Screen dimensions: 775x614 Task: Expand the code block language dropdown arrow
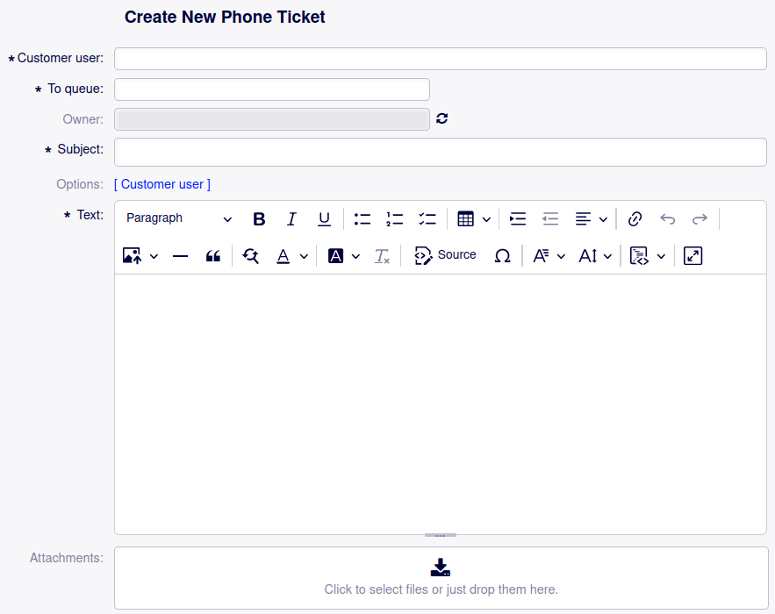click(x=661, y=256)
